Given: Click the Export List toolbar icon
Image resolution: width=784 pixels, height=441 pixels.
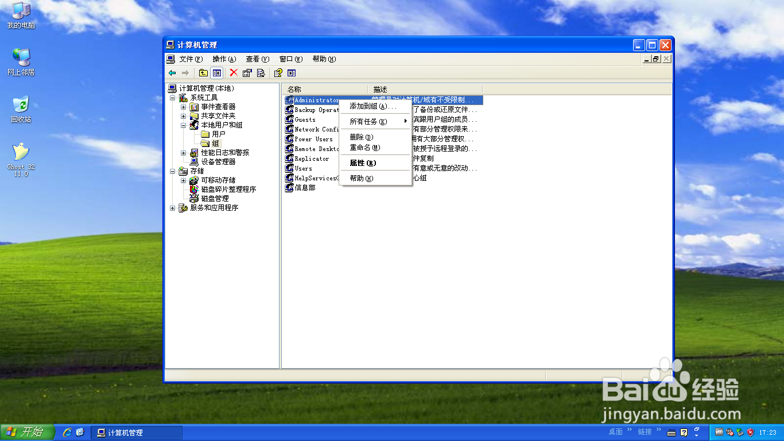Looking at the screenshot, I should click(x=261, y=73).
